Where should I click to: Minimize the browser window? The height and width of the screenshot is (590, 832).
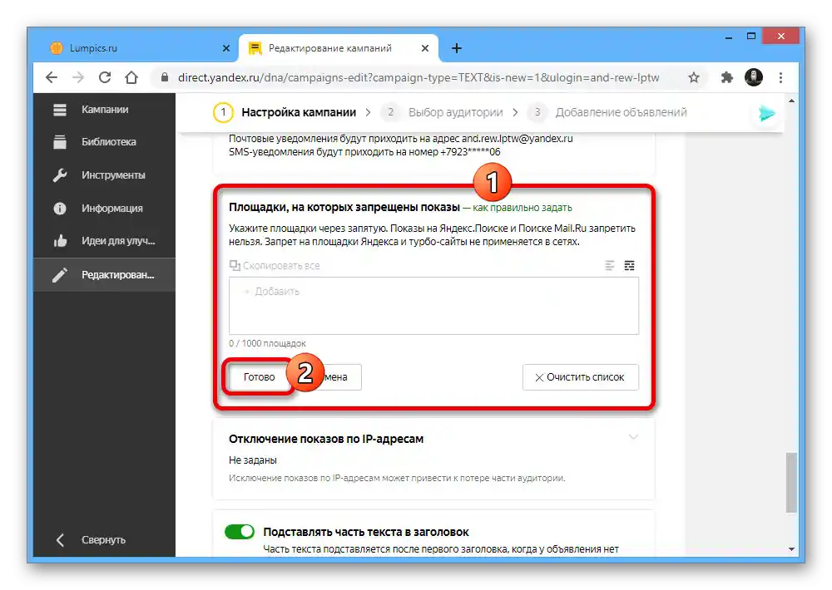click(x=729, y=37)
